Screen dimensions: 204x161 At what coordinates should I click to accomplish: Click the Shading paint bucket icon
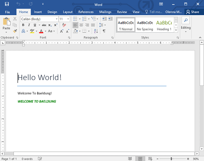pyautogui.click(x=75, y=31)
